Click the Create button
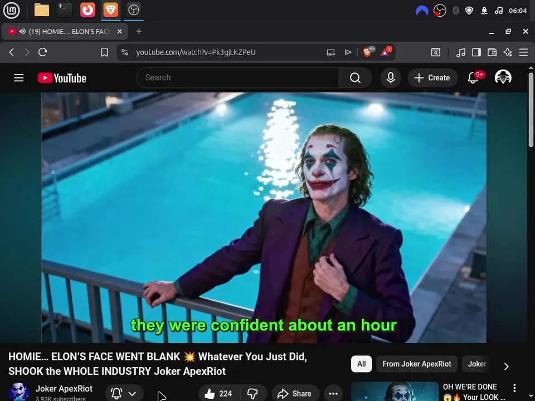 click(432, 78)
